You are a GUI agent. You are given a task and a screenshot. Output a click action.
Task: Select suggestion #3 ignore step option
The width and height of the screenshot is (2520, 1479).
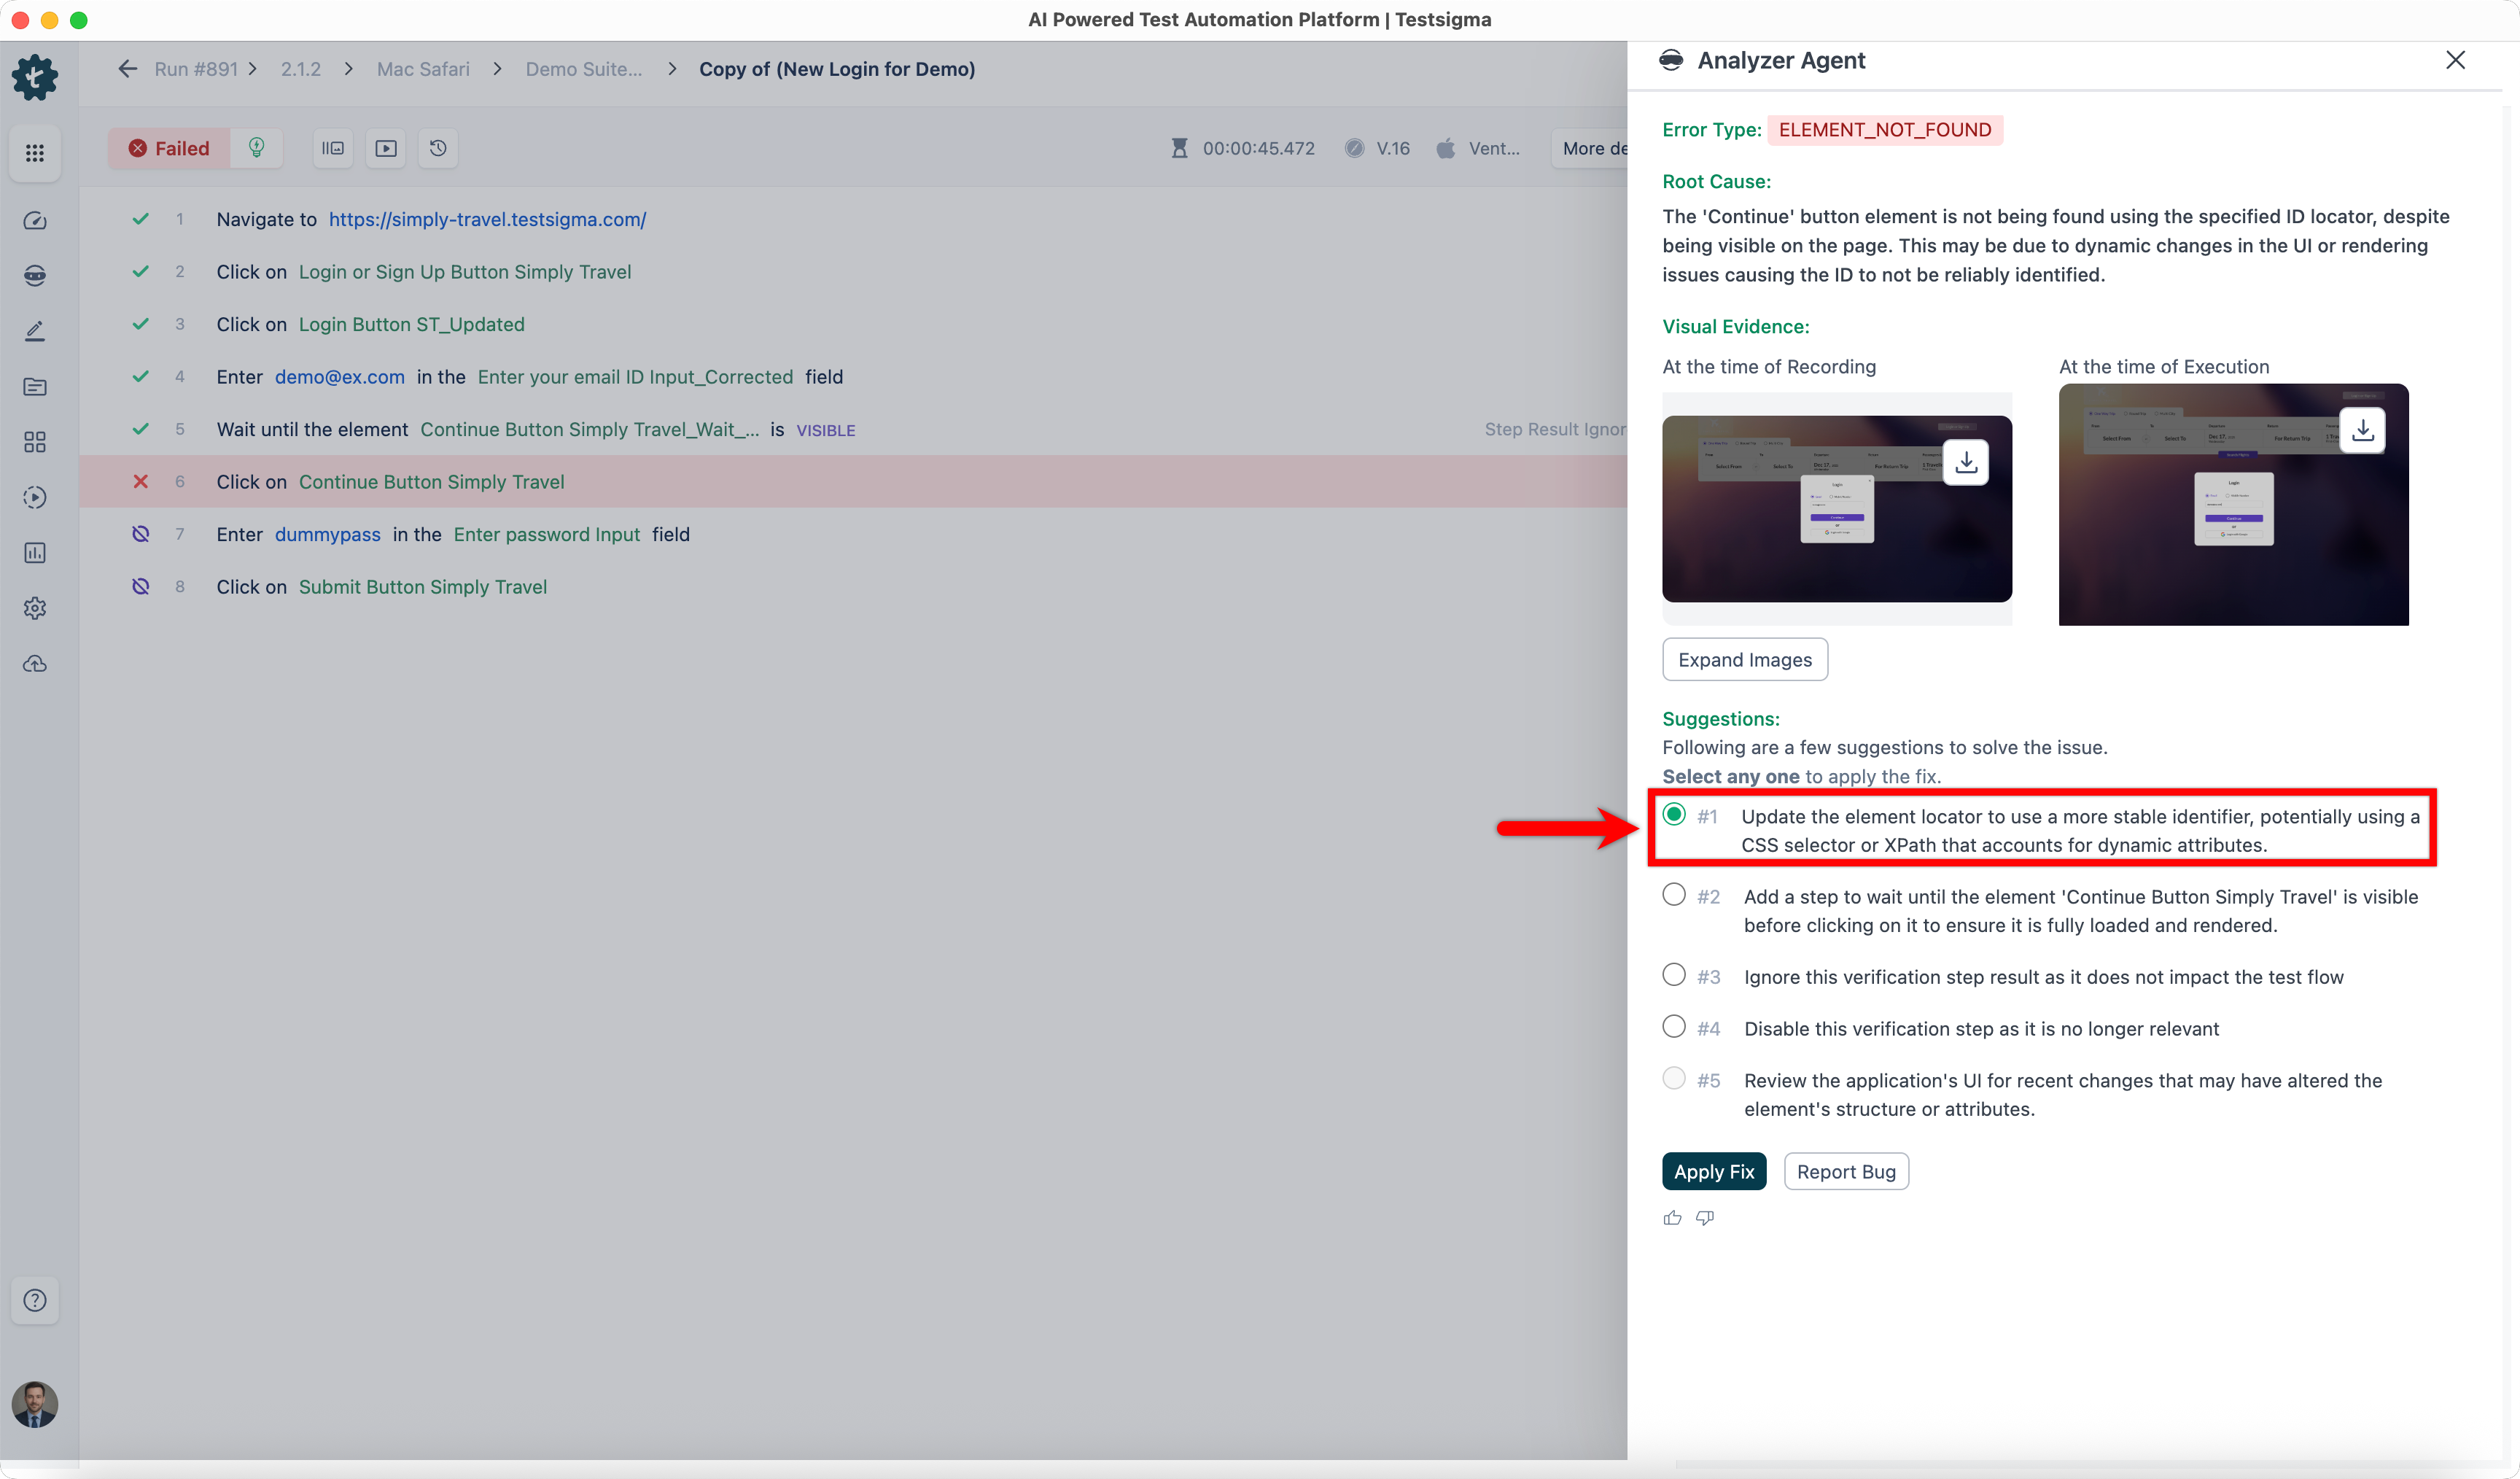[x=1673, y=975]
